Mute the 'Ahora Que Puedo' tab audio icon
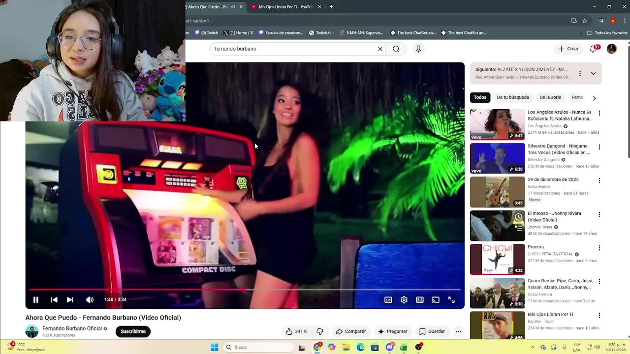630x354 pixels. pos(233,7)
